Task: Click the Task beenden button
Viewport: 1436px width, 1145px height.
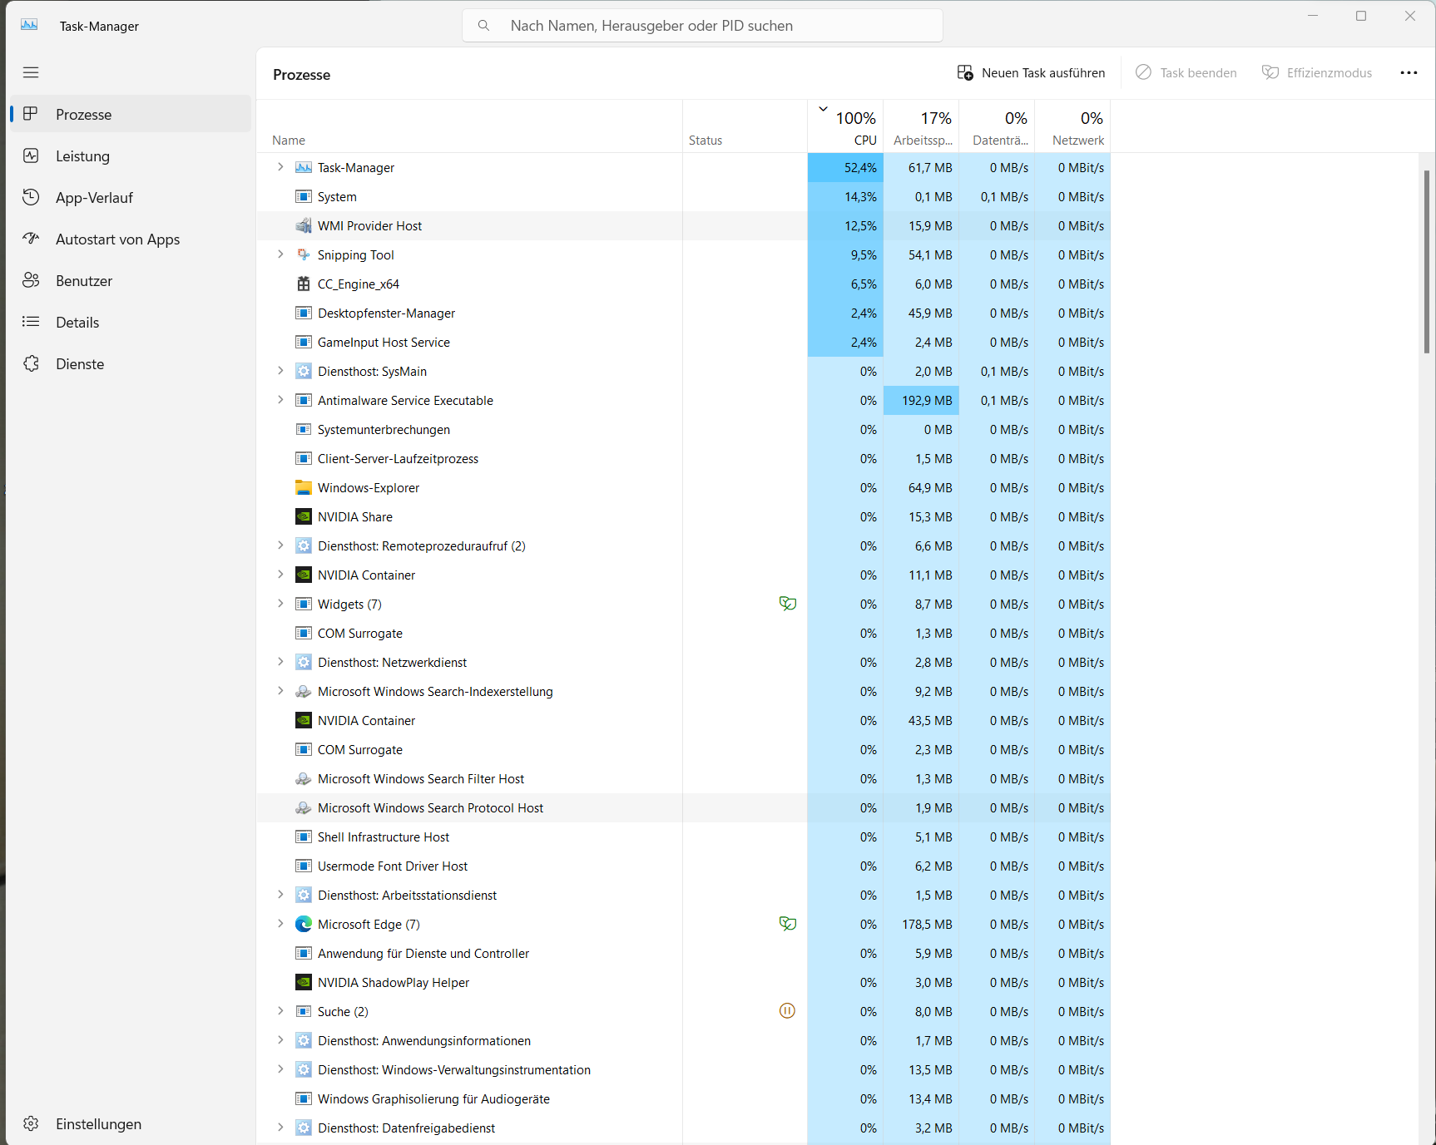Action: tap(1186, 72)
